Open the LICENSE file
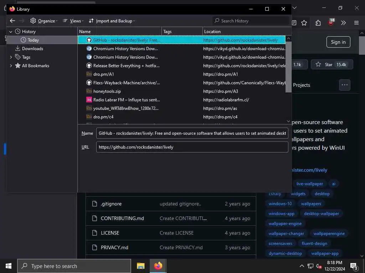The width and height of the screenshot is (365, 273). 110,233
